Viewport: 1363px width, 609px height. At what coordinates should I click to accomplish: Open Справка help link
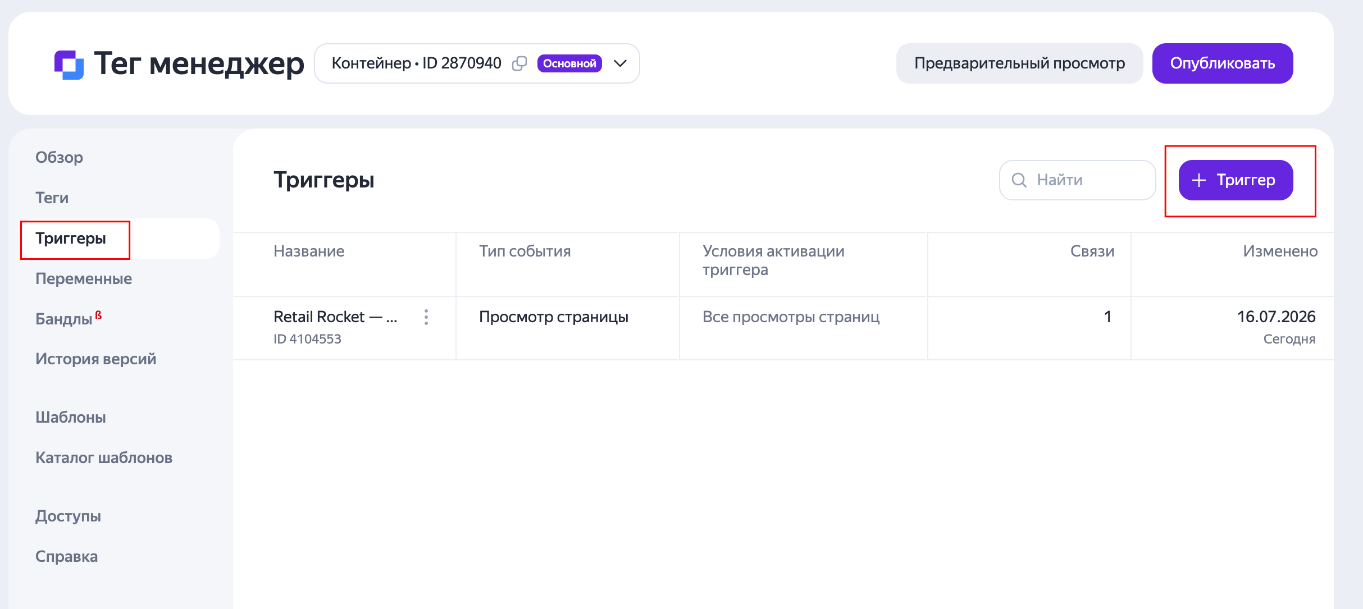pos(66,556)
